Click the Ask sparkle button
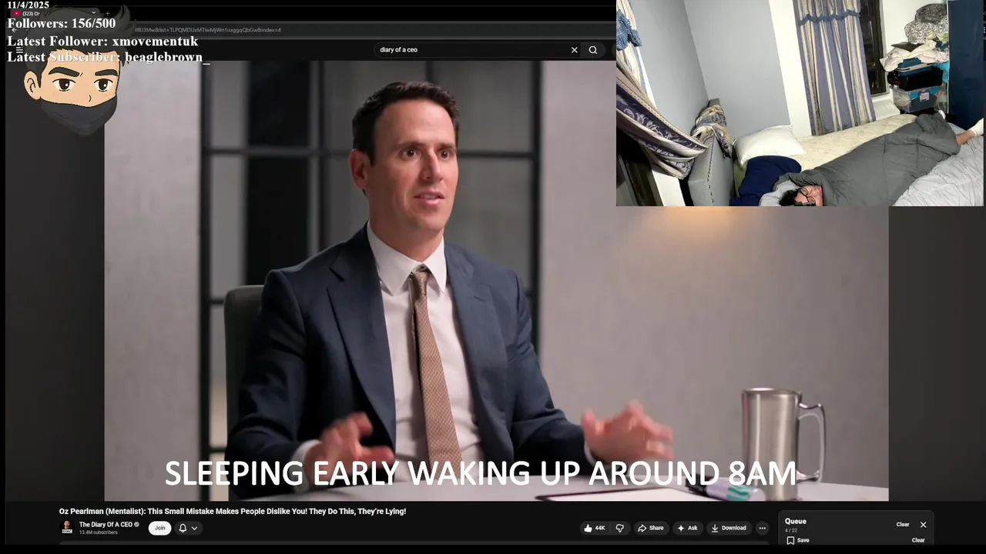Image resolution: width=986 pixels, height=554 pixels. pyautogui.click(x=687, y=528)
